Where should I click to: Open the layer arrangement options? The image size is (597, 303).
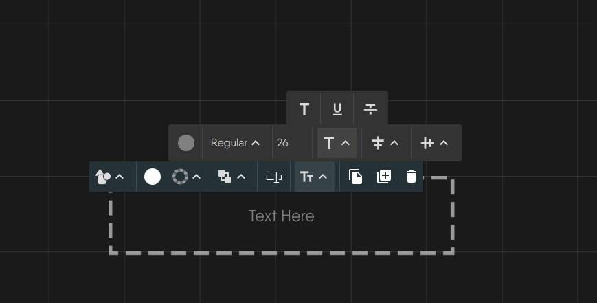[x=232, y=177]
